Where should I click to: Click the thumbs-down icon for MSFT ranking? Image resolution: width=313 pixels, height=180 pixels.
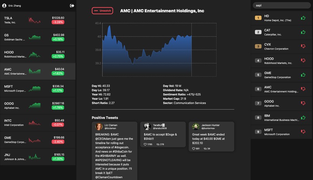[303, 132]
